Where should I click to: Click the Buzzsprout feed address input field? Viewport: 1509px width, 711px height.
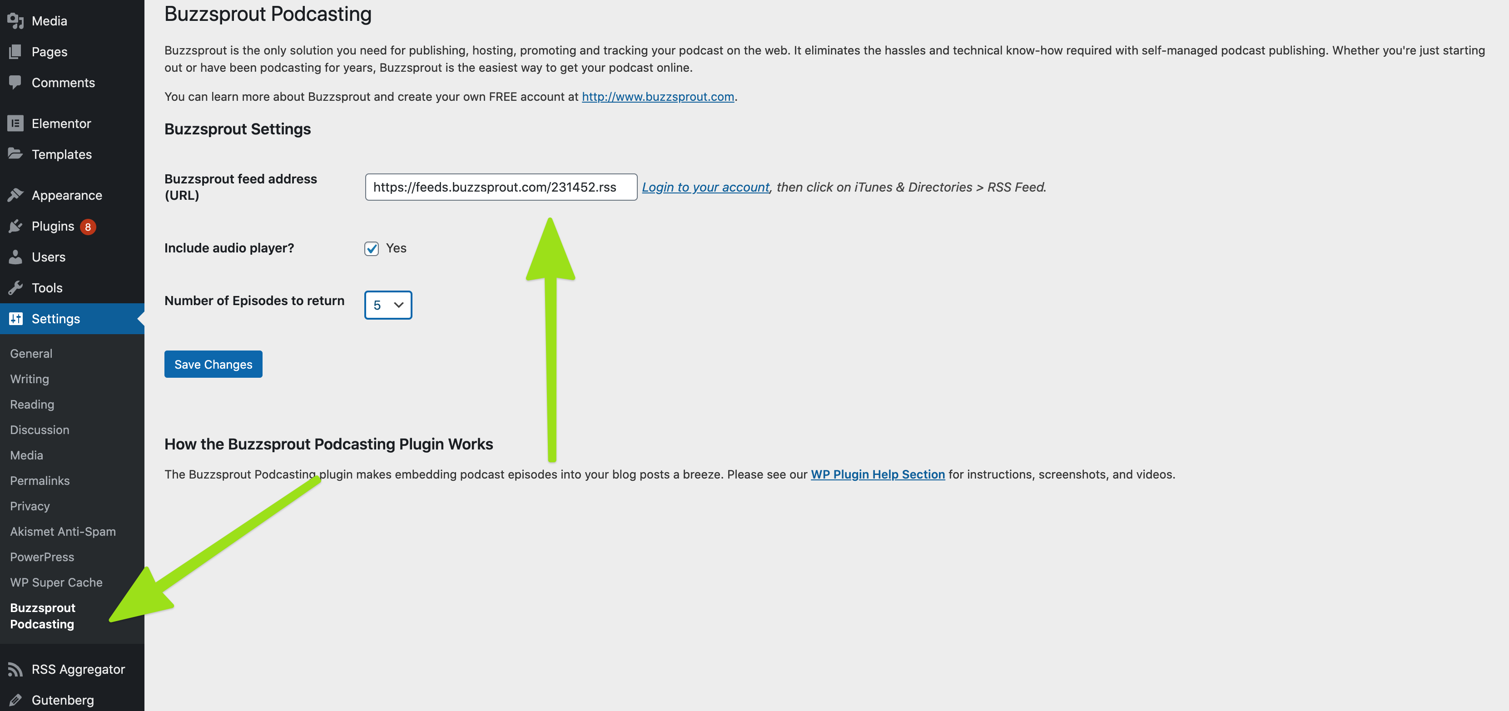501,187
